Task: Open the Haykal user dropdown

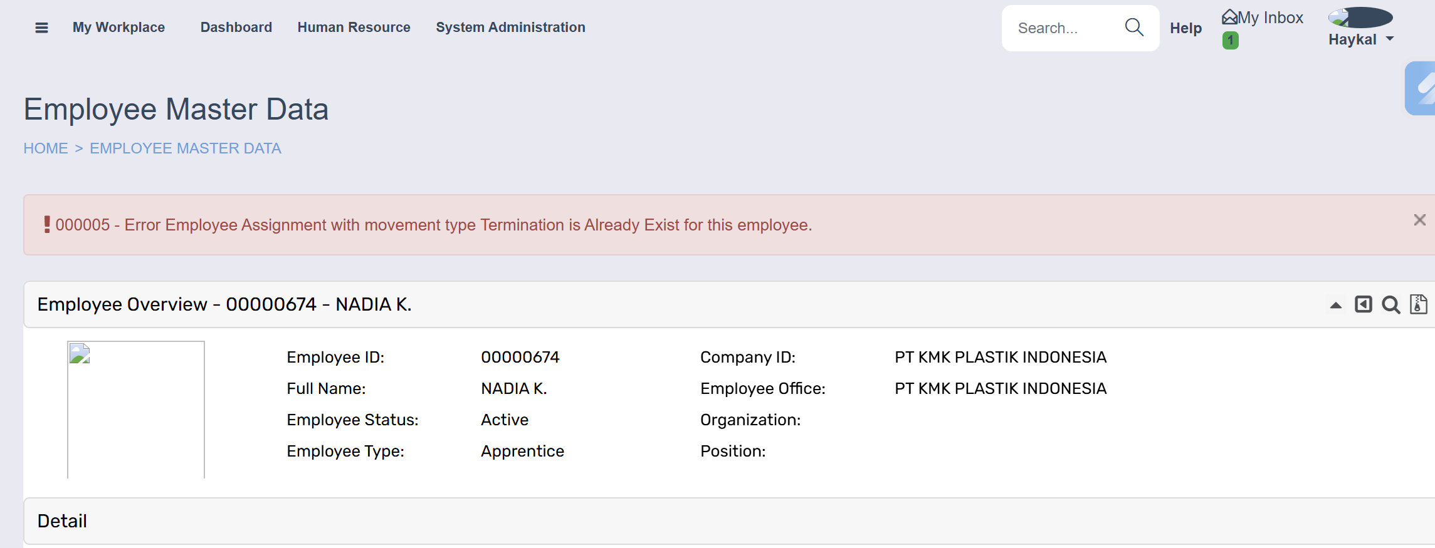Action: (1361, 39)
